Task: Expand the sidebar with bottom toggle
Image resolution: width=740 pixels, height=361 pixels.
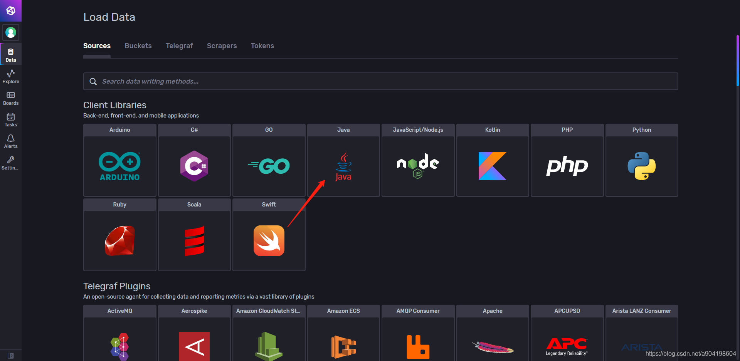Action: 11,356
